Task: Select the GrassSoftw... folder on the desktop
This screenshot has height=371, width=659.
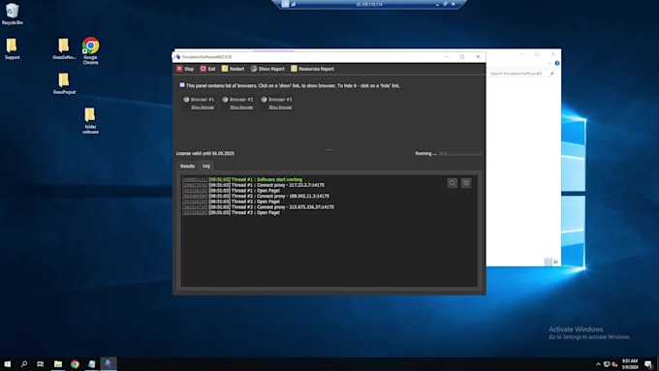Action: tap(64, 48)
